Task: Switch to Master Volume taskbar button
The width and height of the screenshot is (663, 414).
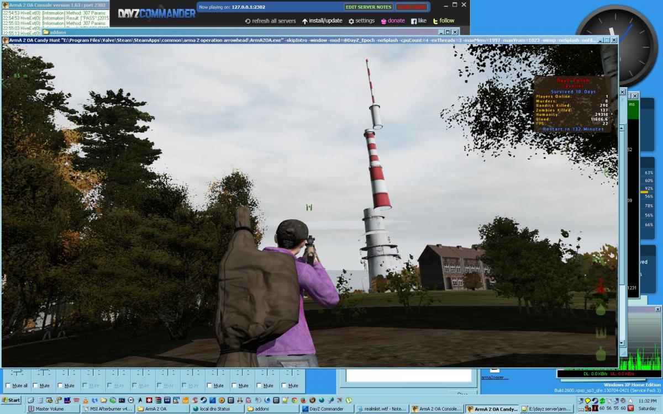Action: click(x=54, y=409)
